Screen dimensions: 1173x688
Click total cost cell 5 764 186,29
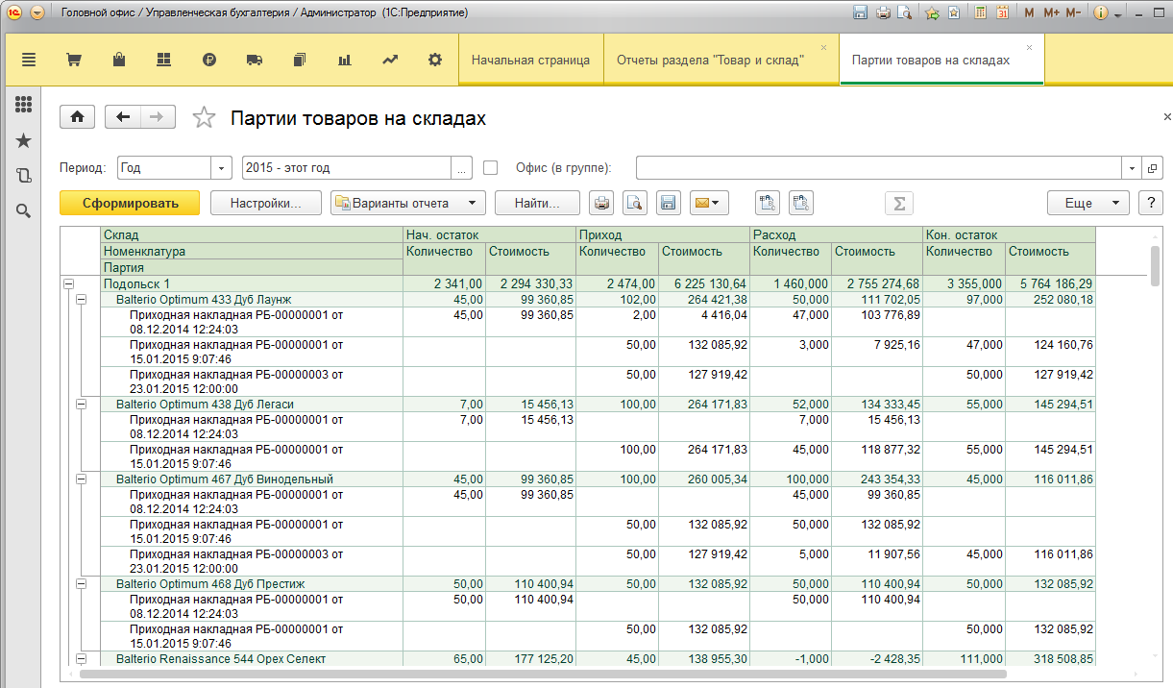pyautogui.click(x=1050, y=284)
